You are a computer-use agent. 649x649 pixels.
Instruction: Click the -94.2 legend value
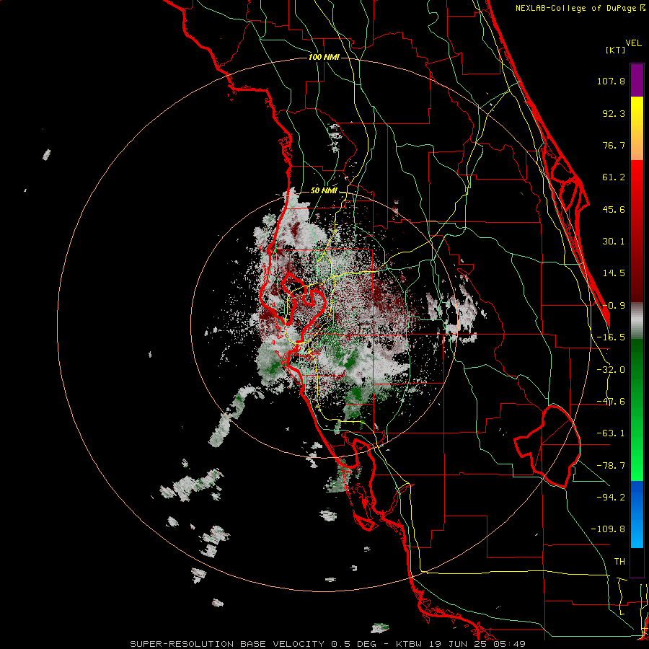[x=611, y=497]
